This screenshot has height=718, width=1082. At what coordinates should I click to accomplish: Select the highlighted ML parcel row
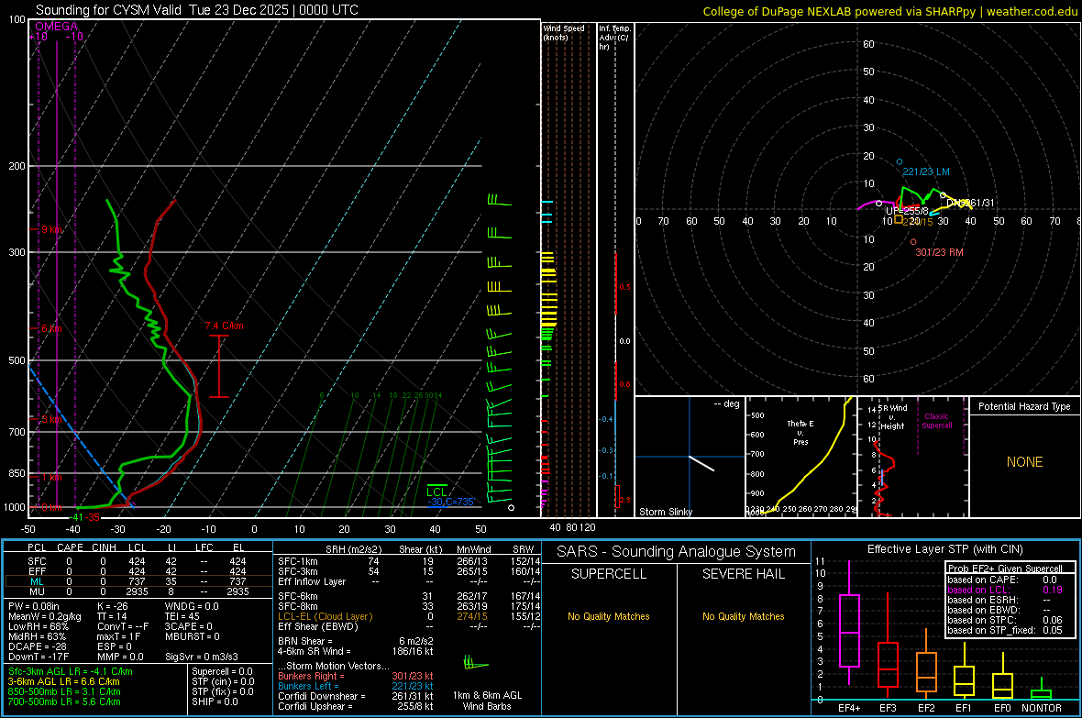coord(137,581)
